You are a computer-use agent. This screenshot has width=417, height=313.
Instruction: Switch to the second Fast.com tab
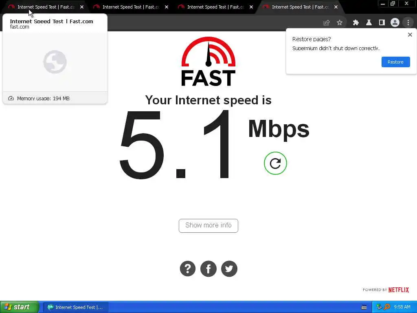click(x=127, y=7)
